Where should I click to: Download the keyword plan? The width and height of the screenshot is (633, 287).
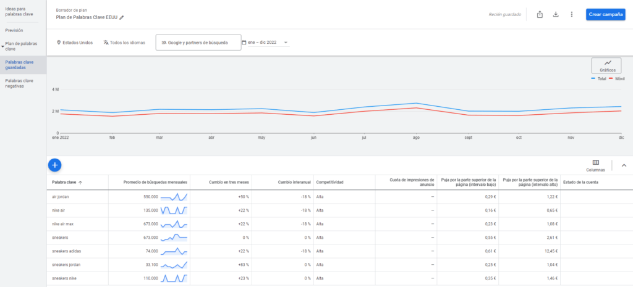pos(556,15)
